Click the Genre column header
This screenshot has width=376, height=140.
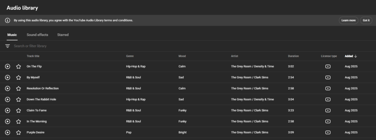coord(130,56)
